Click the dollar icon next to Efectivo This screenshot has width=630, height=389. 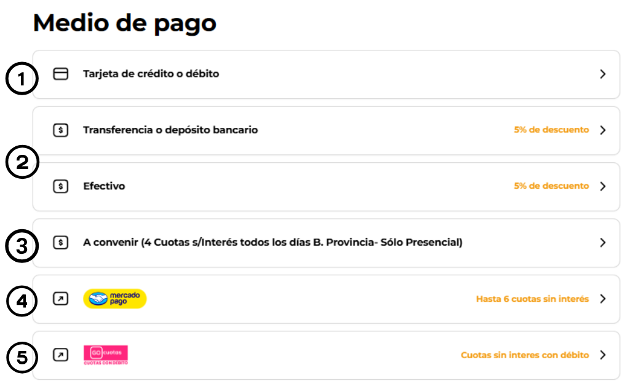click(61, 186)
